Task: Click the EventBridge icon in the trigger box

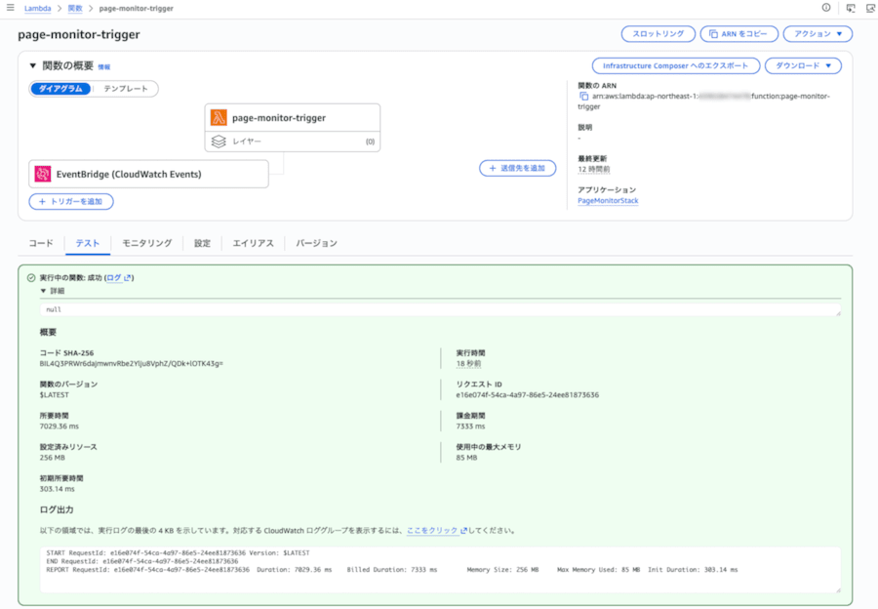Action: 43,174
